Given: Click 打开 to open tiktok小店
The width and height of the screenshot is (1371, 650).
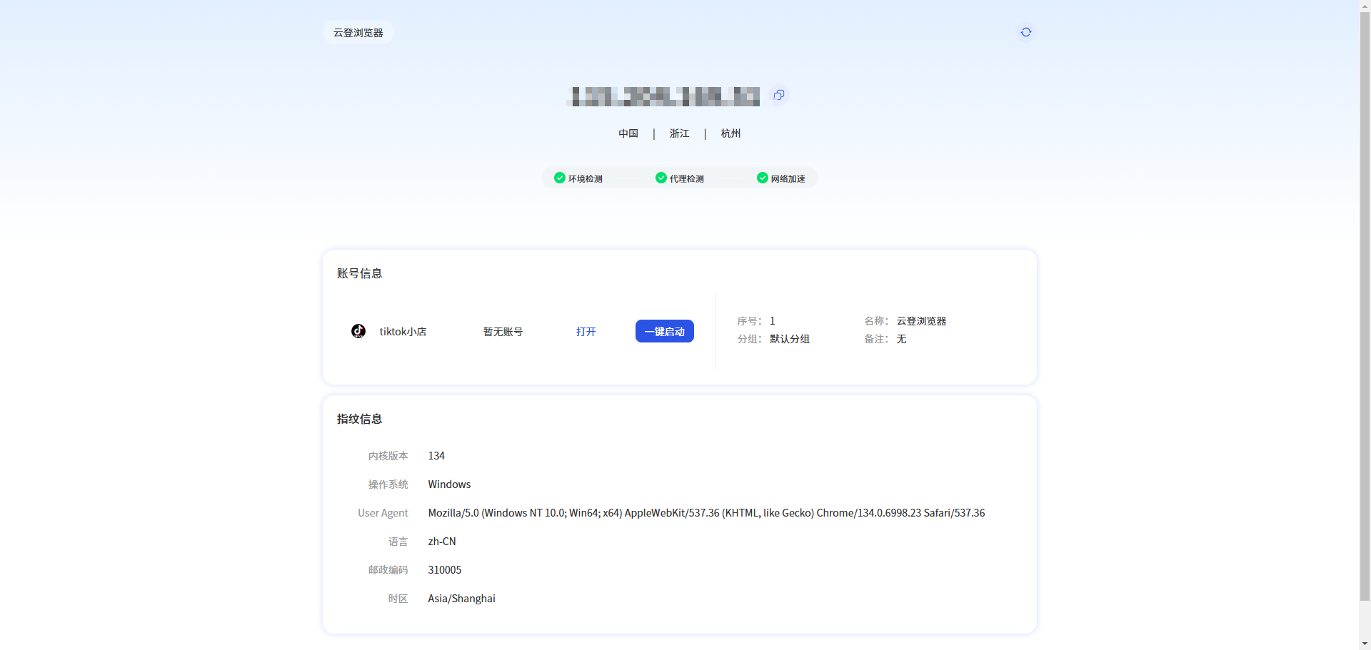Looking at the screenshot, I should pyautogui.click(x=586, y=331).
